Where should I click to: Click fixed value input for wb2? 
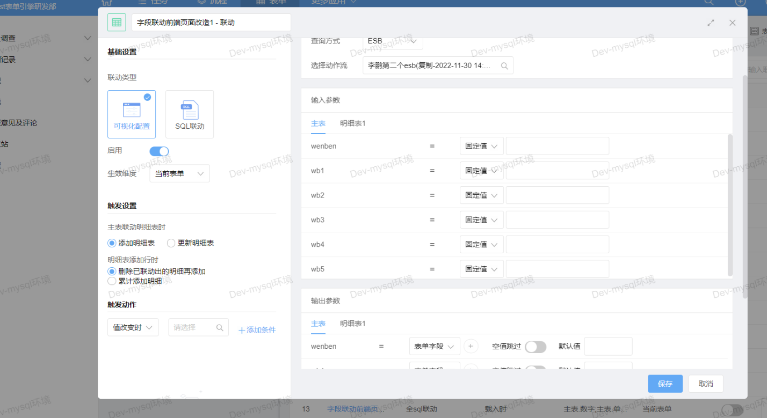558,195
